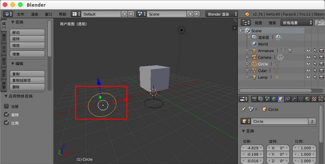
Task: Click the 移动 button
Action: tap(27, 32)
